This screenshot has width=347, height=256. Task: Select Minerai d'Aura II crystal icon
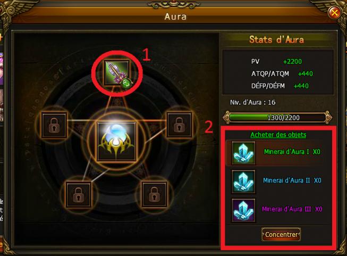click(x=243, y=181)
